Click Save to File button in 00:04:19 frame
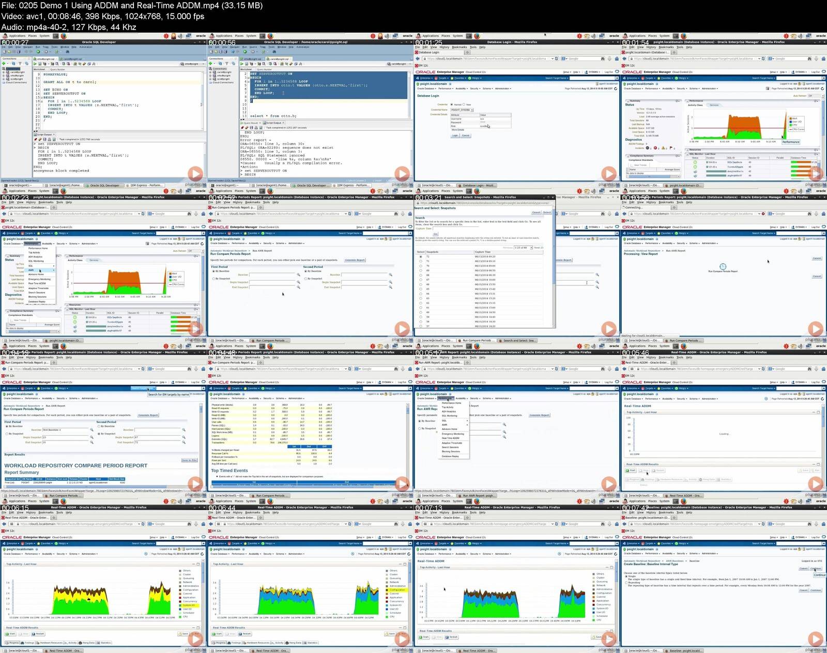This screenshot has height=653, width=827. tap(189, 460)
